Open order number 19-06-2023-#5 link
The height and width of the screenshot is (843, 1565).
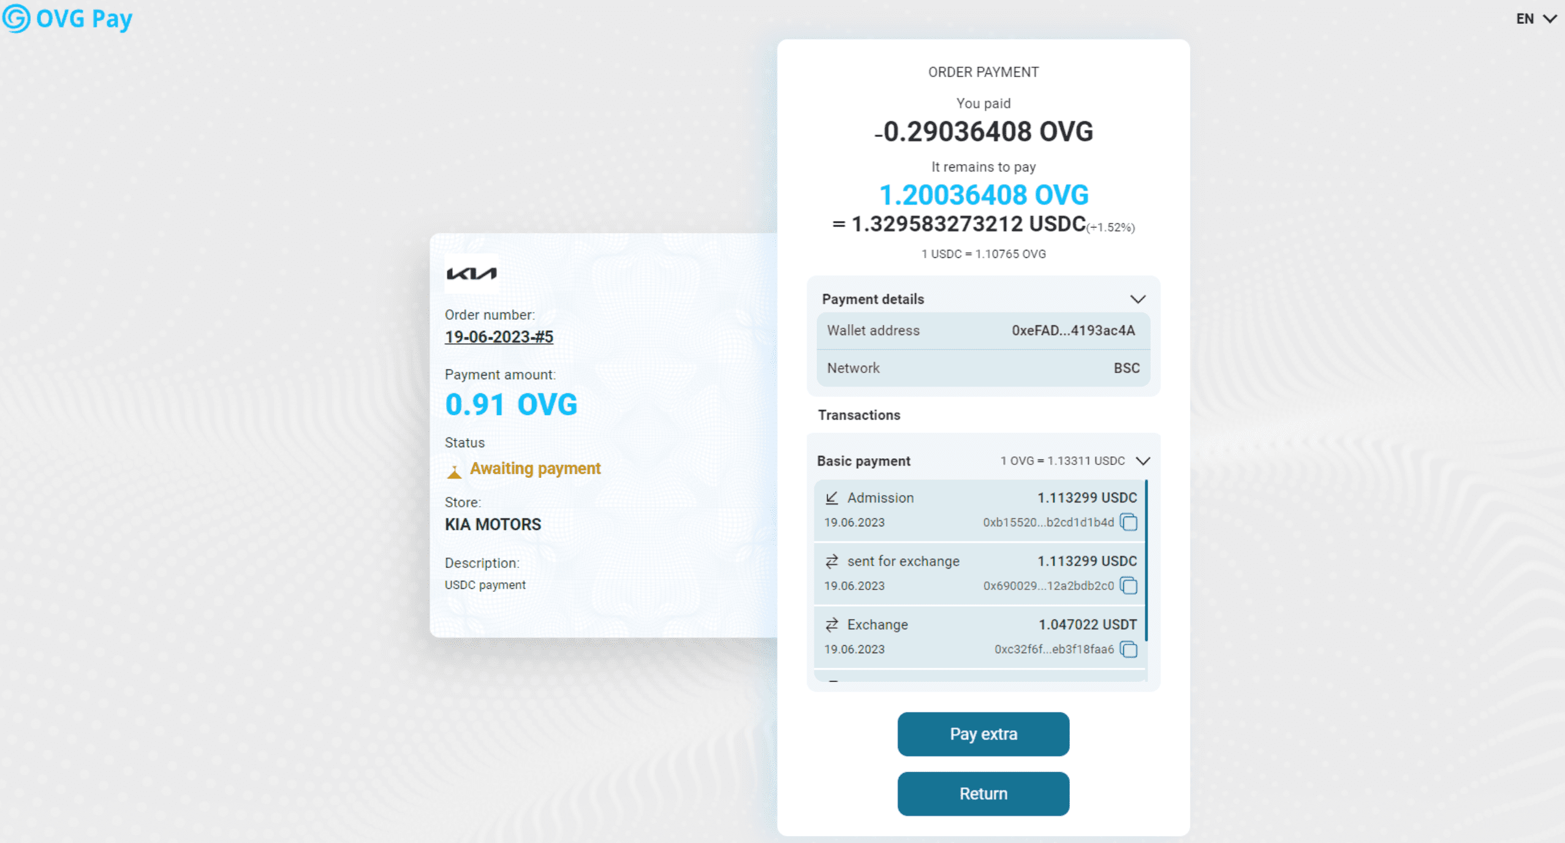499,337
